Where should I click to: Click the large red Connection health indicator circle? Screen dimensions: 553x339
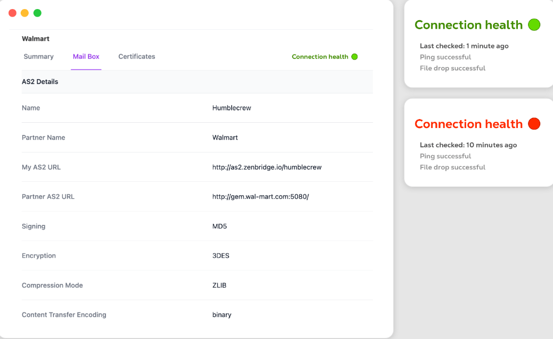(534, 124)
